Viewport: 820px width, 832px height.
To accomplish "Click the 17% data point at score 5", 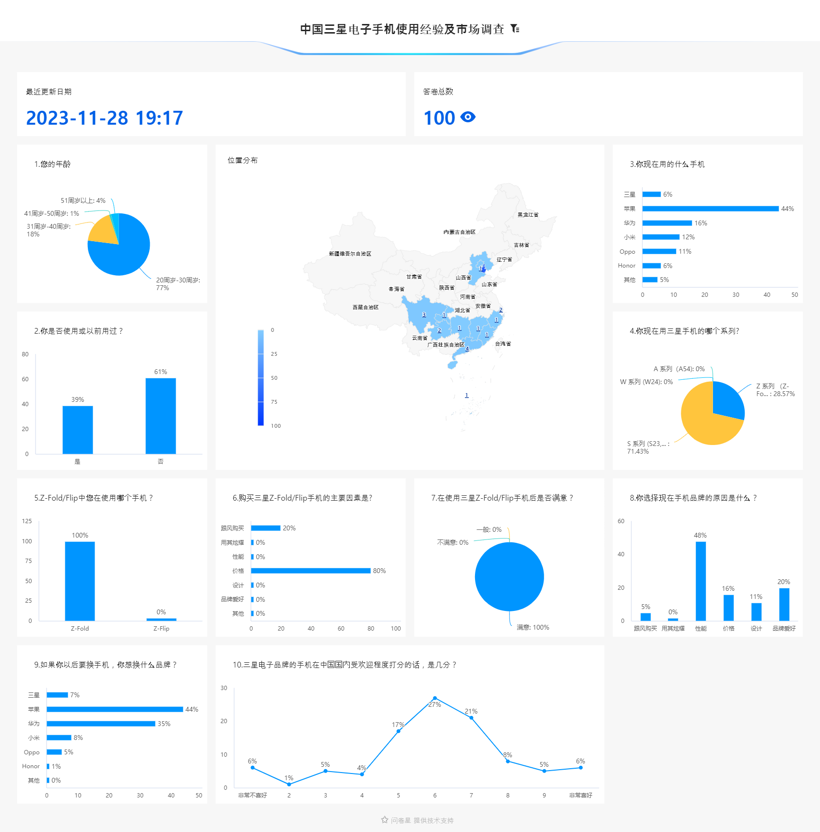I will 398,731.
